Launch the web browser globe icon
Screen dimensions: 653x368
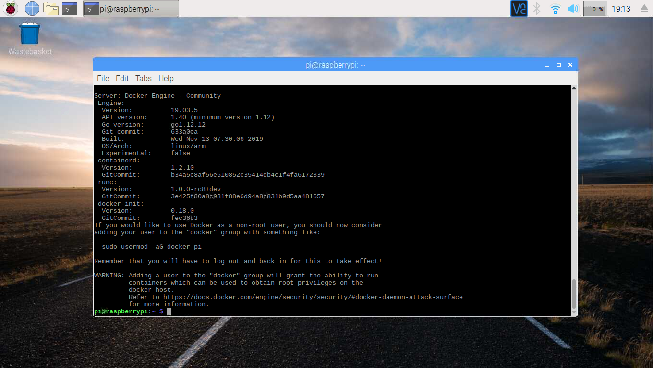(x=32, y=9)
